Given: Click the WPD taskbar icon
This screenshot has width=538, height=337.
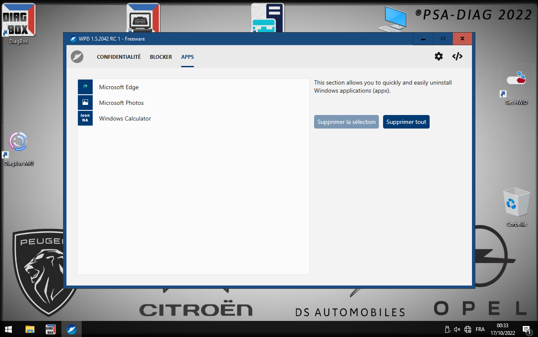Looking at the screenshot, I should 72,329.
